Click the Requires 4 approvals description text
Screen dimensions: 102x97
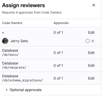(32, 13)
